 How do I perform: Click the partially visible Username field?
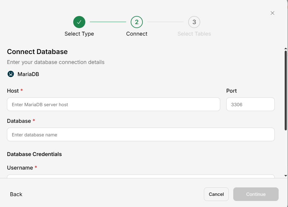pyautogui.click(x=141, y=176)
